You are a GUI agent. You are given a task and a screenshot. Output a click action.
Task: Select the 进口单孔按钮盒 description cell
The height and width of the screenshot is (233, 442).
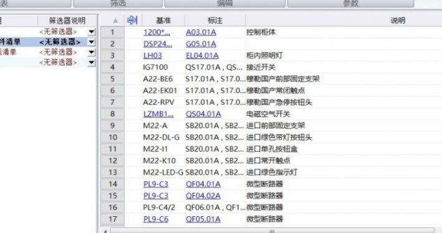click(x=272, y=149)
